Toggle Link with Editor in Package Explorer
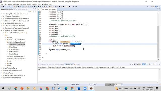This screenshot has width=161, height=91. pyautogui.click(x=31, y=12)
